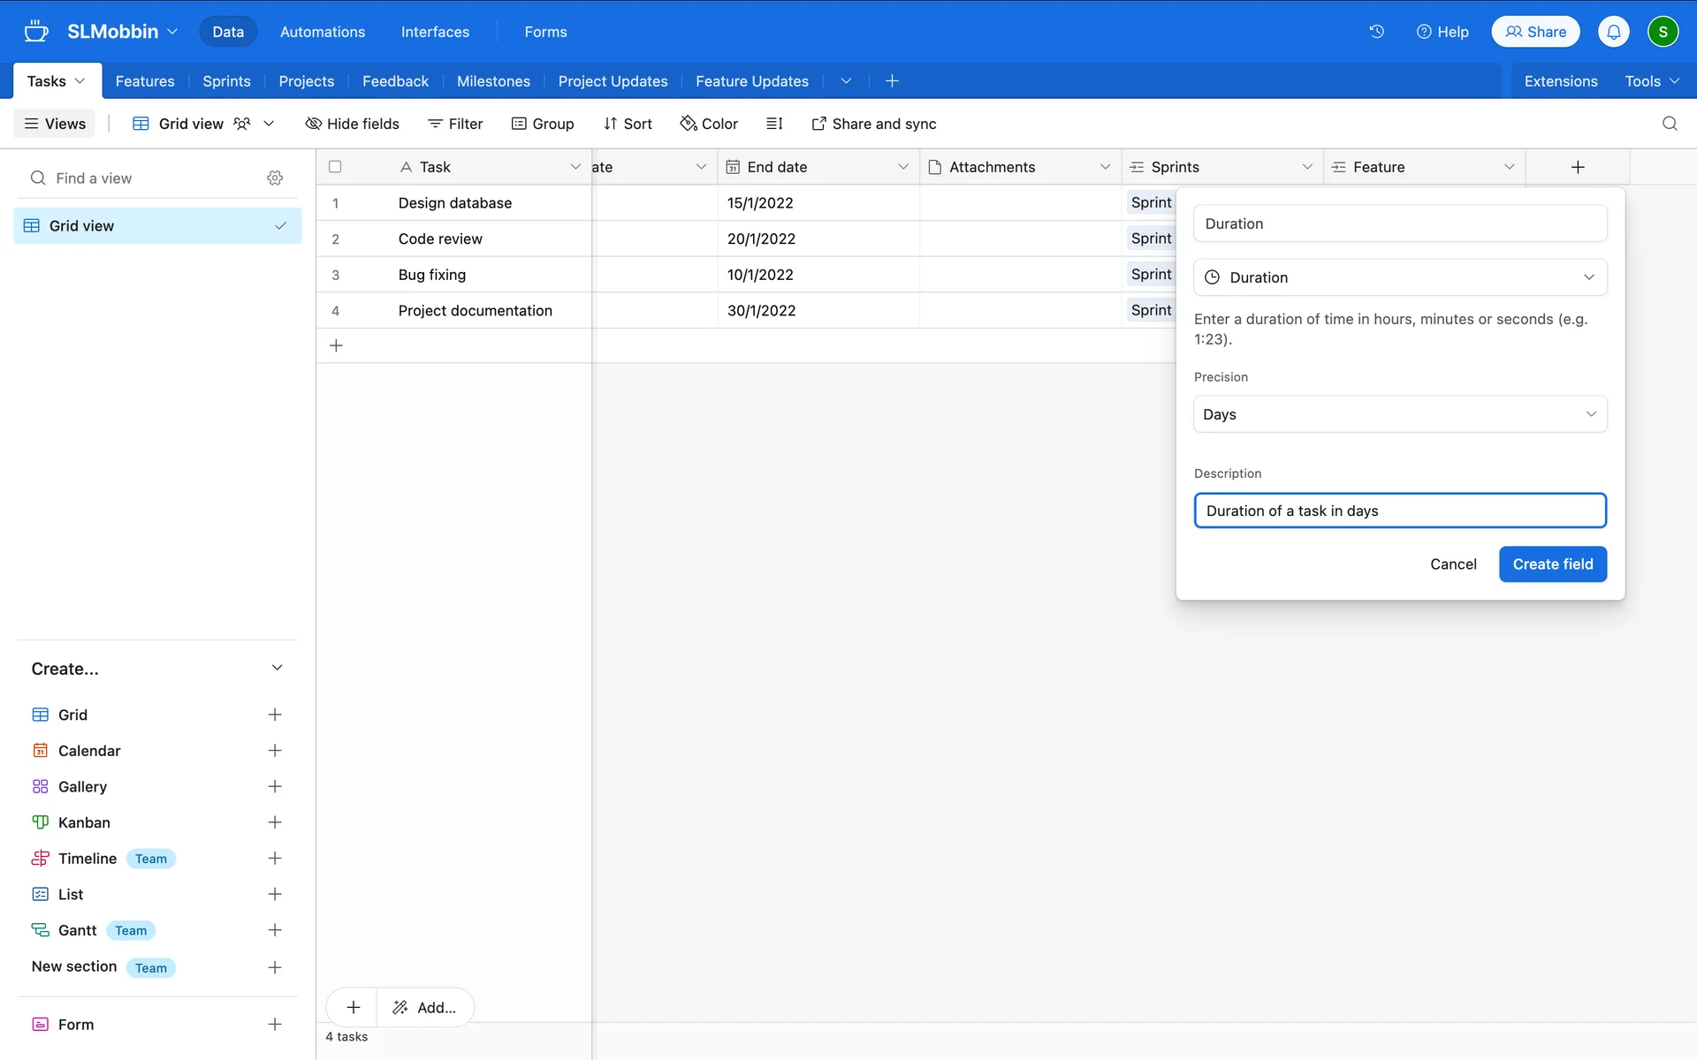
Task: Cancel the new field dialog
Action: click(x=1452, y=564)
